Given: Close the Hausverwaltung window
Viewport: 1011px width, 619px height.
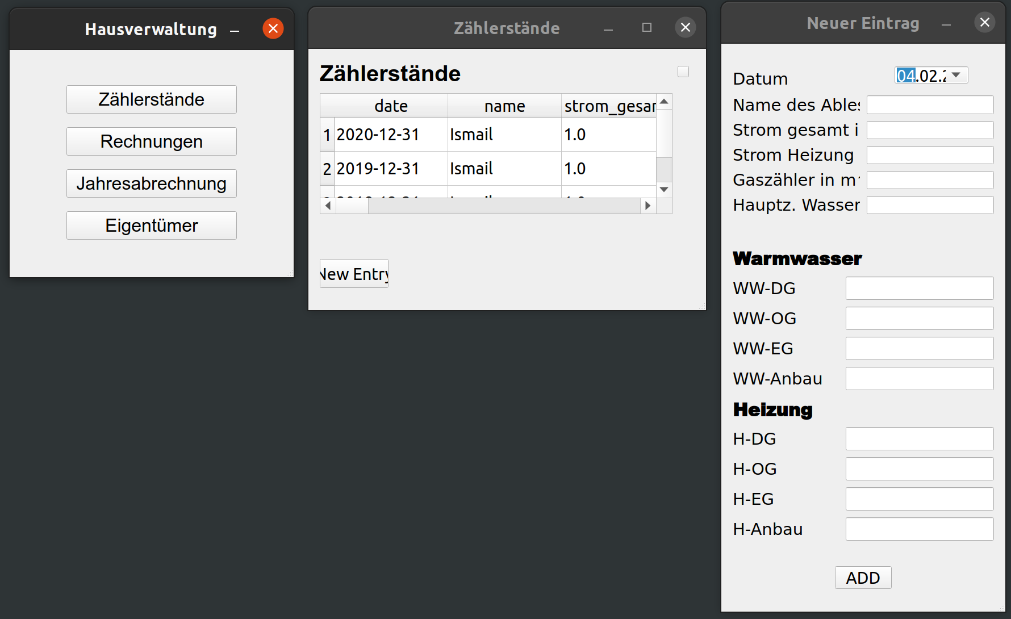Looking at the screenshot, I should (x=273, y=28).
